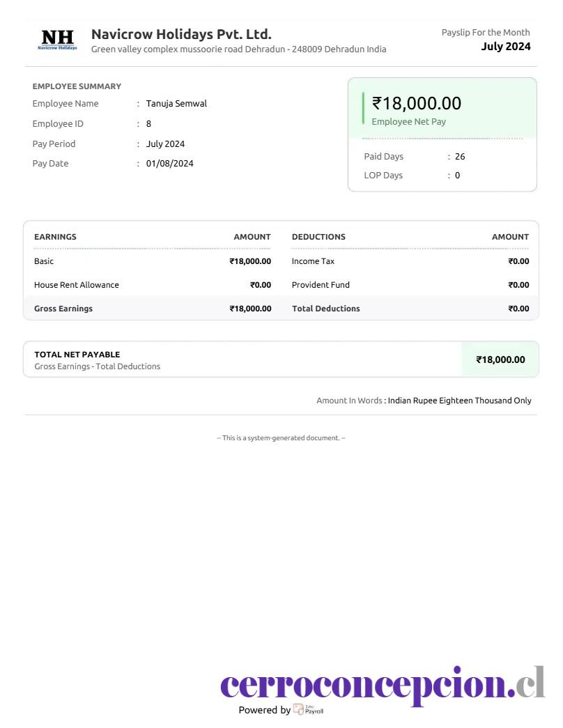
Task: Click the House Rent Allowance row
Action: pos(153,285)
